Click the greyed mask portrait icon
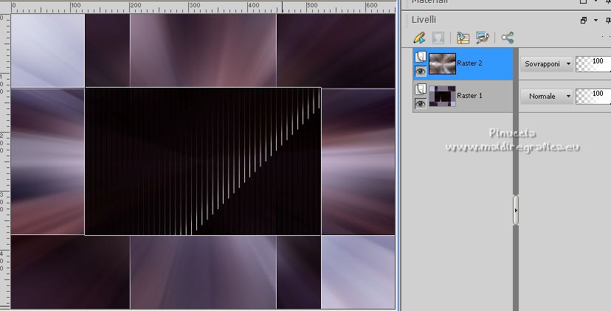This screenshot has width=611, height=311. (438, 38)
